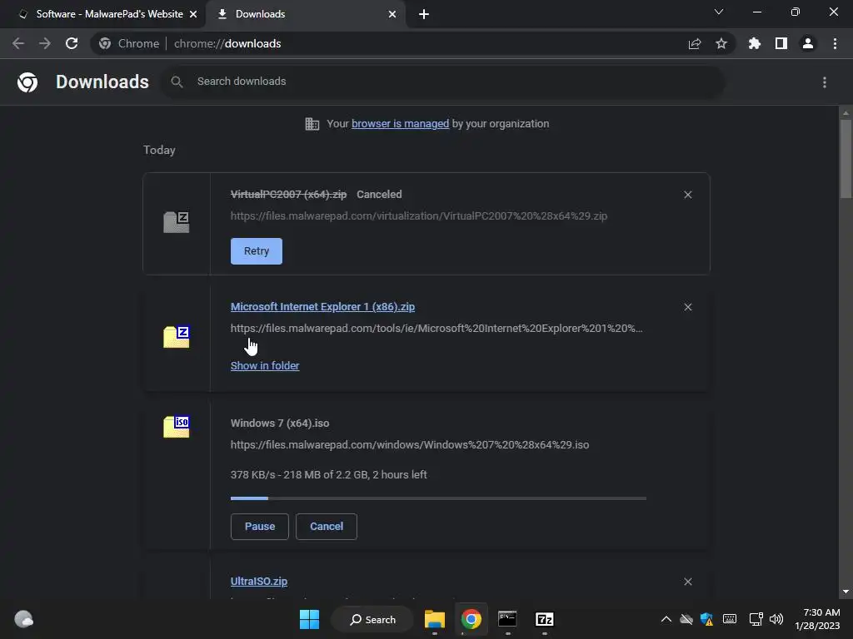The width and height of the screenshot is (853, 639).
Task: Click the VirtualPC2007 source URL
Action: (419, 216)
